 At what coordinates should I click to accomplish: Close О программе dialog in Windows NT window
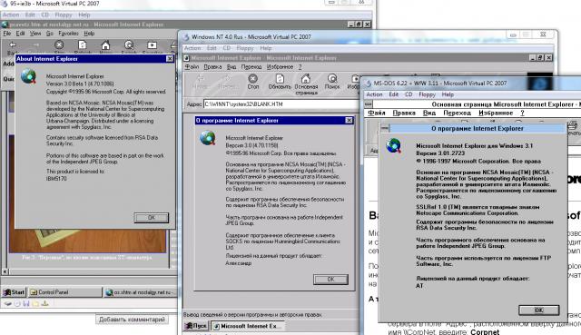(349, 120)
